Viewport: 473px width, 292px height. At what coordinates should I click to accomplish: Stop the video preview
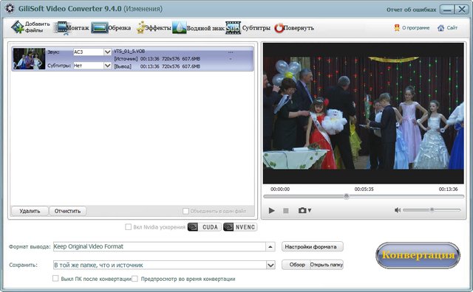click(x=286, y=211)
